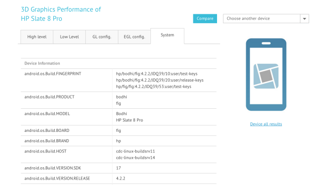Click the fig value in PRODUCT row
The height and width of the screenshot is (185, 328).
point(118,103)
